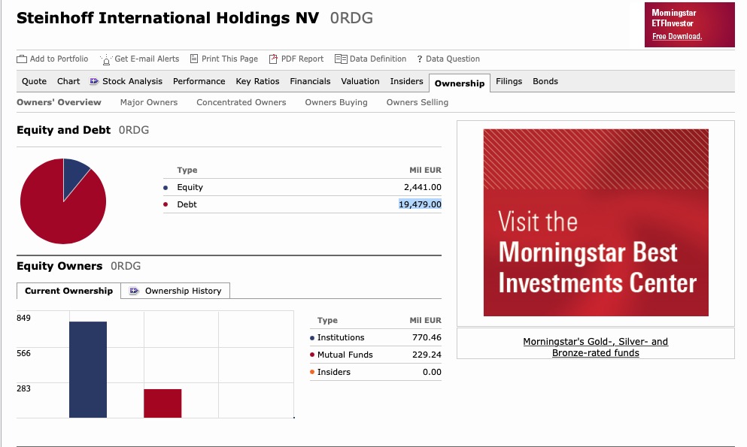The width and height of the screenshot is (747, 447).
Task: Click the Get E-mail Alerts bell icon
Action: click(x=106, y=59)
